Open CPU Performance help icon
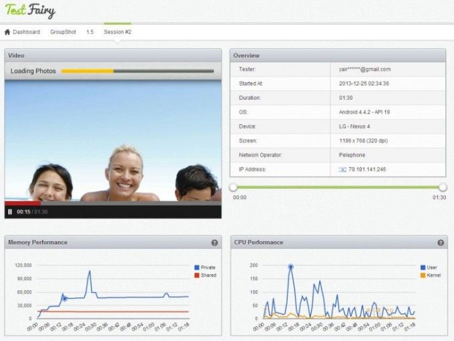The image size is (454, 341). coord(441,243)
